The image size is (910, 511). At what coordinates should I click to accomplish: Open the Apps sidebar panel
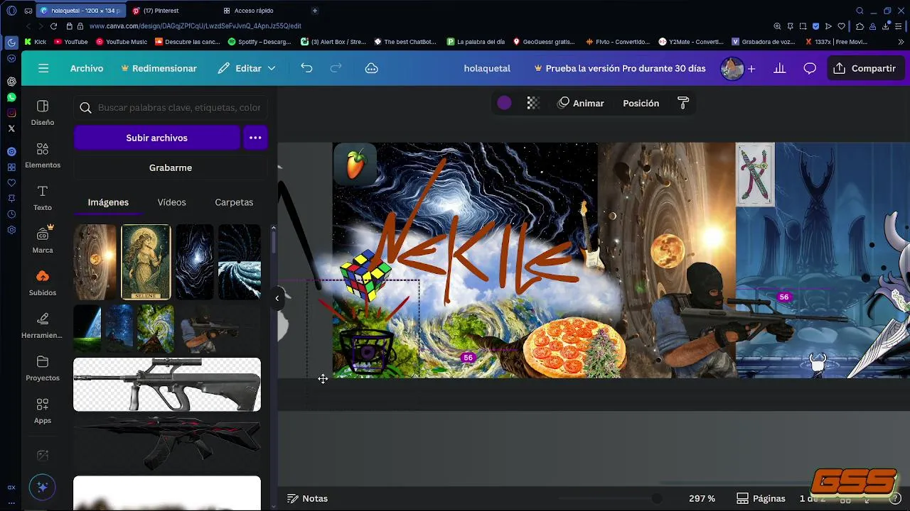click(x=43, y=411)
